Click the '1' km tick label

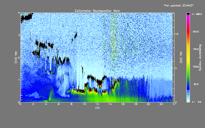click(19, 80)
